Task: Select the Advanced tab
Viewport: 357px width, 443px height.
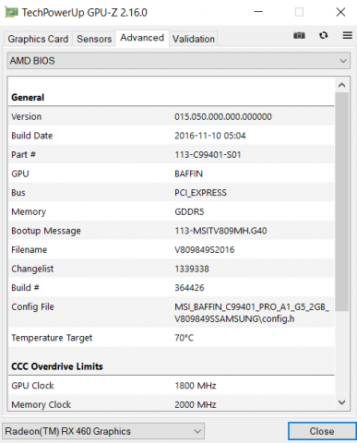Action: (x=142, y=38)
